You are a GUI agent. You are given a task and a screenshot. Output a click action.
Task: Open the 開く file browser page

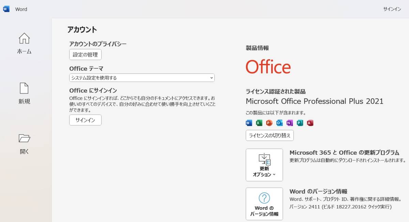coord(24,144)
